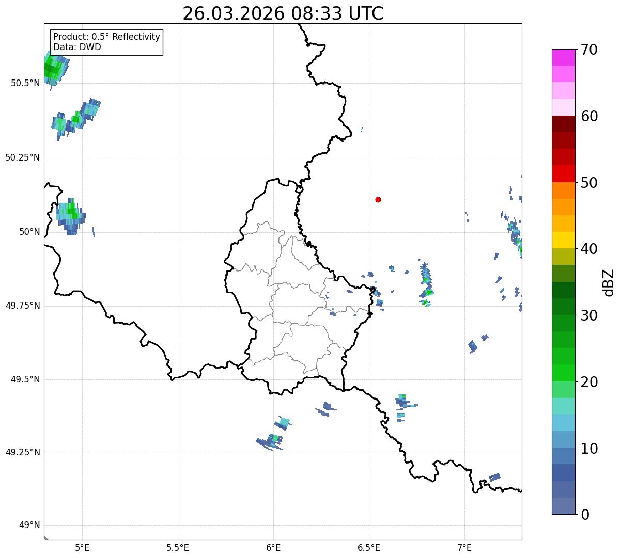Click the dark maroon colorbar segment near 60
621x558 pixels.
click(x=564, y=124)
